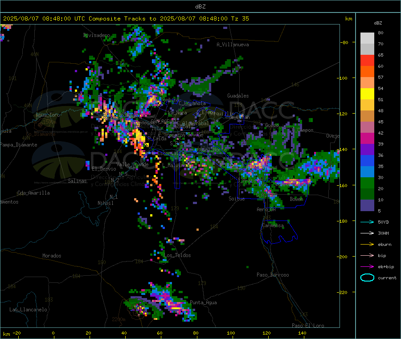Click the Morados map label

pyautogui.click(x=52, y=256)
